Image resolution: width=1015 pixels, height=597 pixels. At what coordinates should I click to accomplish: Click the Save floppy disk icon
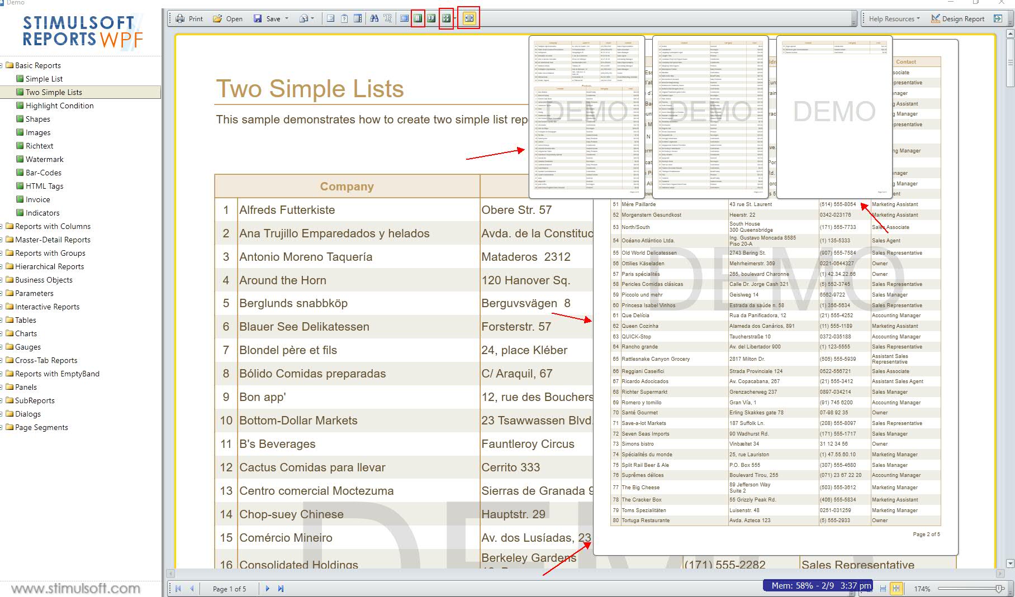click(258, 18)
